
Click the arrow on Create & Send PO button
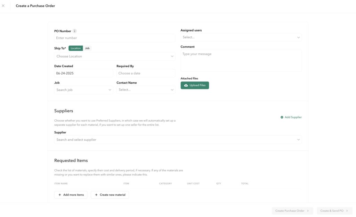(x=347, y=211)
